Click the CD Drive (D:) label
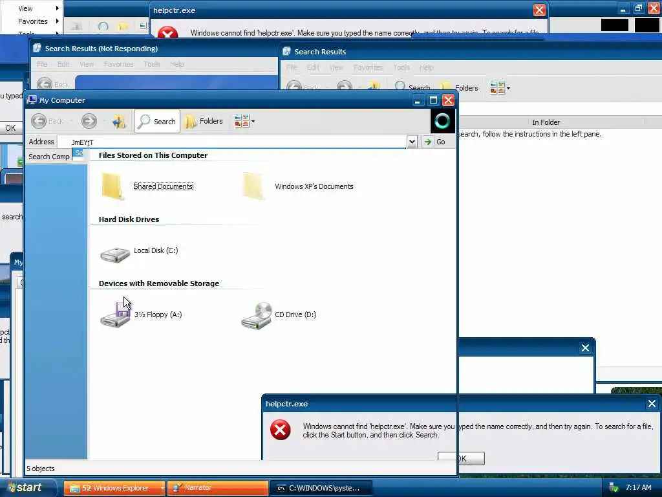Image resolution: width=662 pixels, height=497 pixels. [295, 315]
